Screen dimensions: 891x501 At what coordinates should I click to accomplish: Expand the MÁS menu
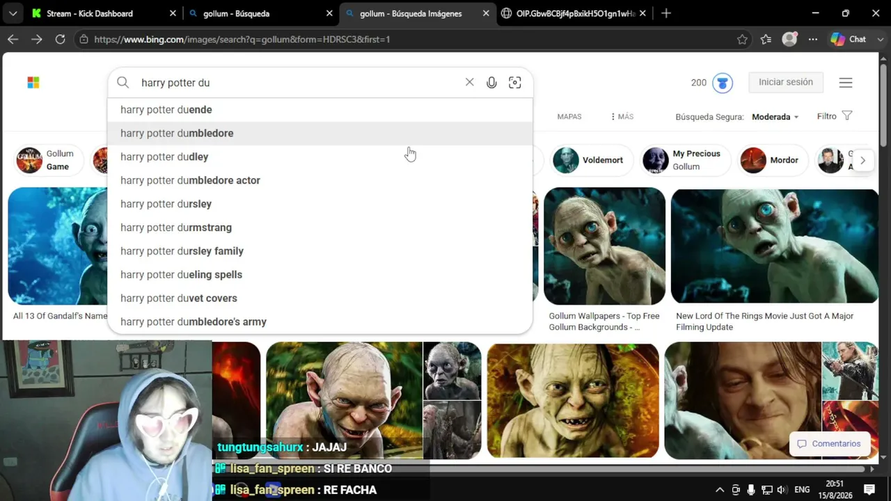tap(622, 117)
